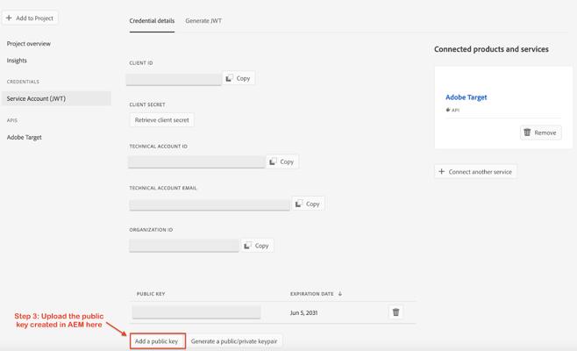Delete the public key with trash icon
This screenshot has height=351, width=577.
click(x=395, y=312)
